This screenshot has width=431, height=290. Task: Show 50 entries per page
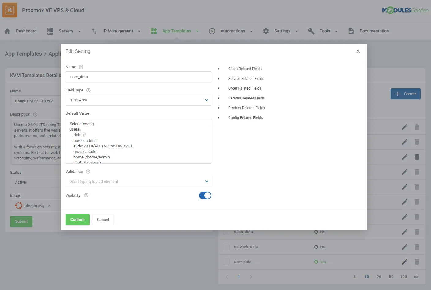391,277
